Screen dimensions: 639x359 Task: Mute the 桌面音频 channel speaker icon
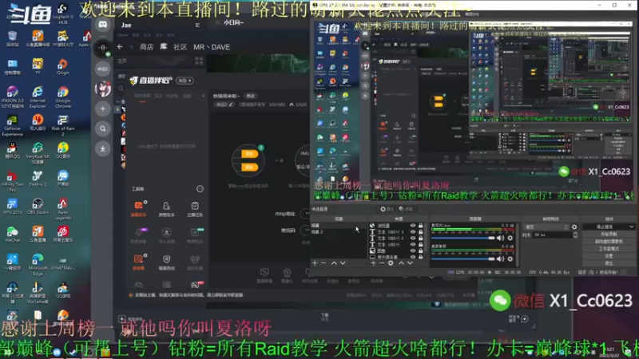(501, 258)
